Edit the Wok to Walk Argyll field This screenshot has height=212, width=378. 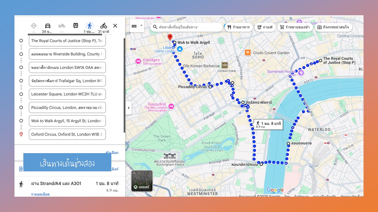67,121
